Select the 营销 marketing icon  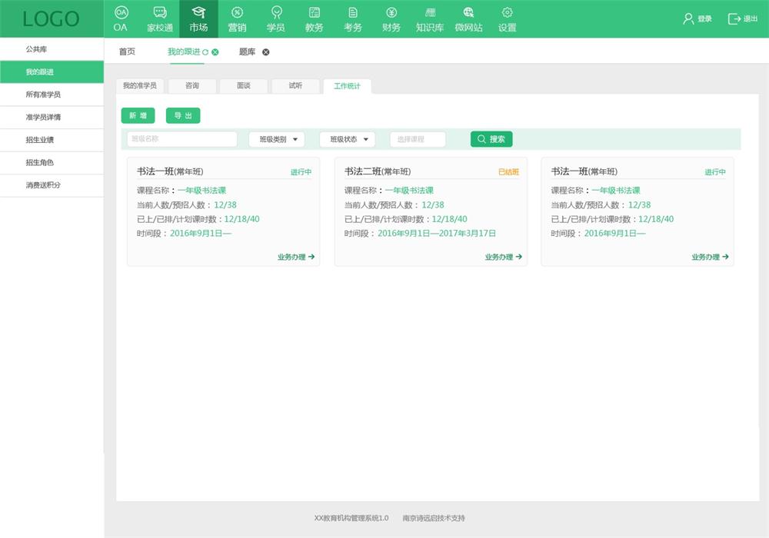pos(237,12)
